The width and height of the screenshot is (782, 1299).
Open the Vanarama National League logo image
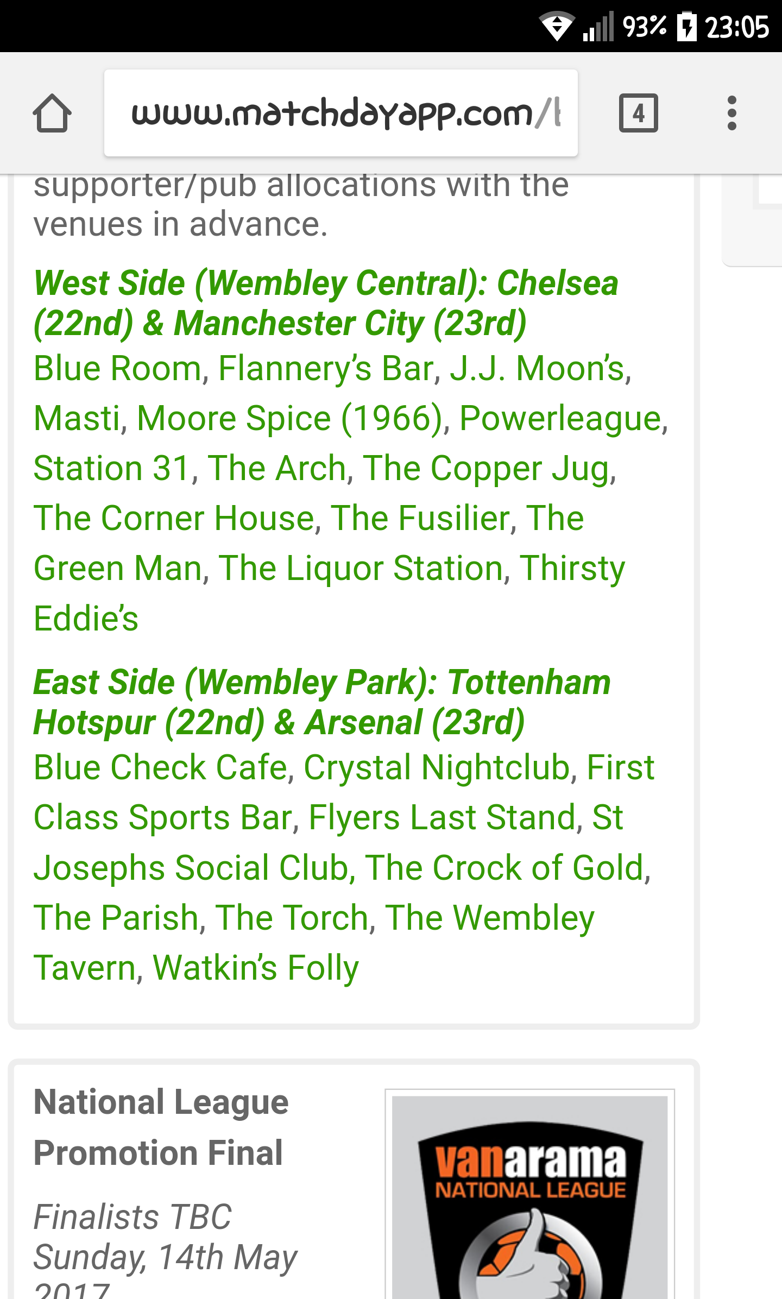pos(530,1195)
